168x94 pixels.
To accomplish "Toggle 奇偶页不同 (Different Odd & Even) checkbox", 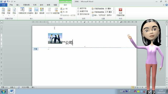I will point(83,11).
